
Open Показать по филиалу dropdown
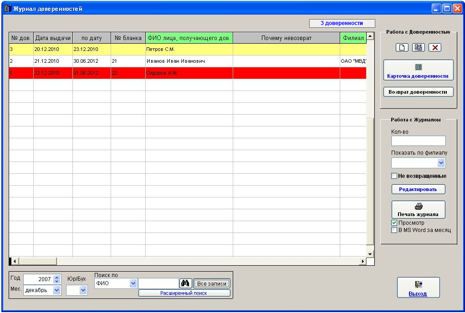coord(441,163)
